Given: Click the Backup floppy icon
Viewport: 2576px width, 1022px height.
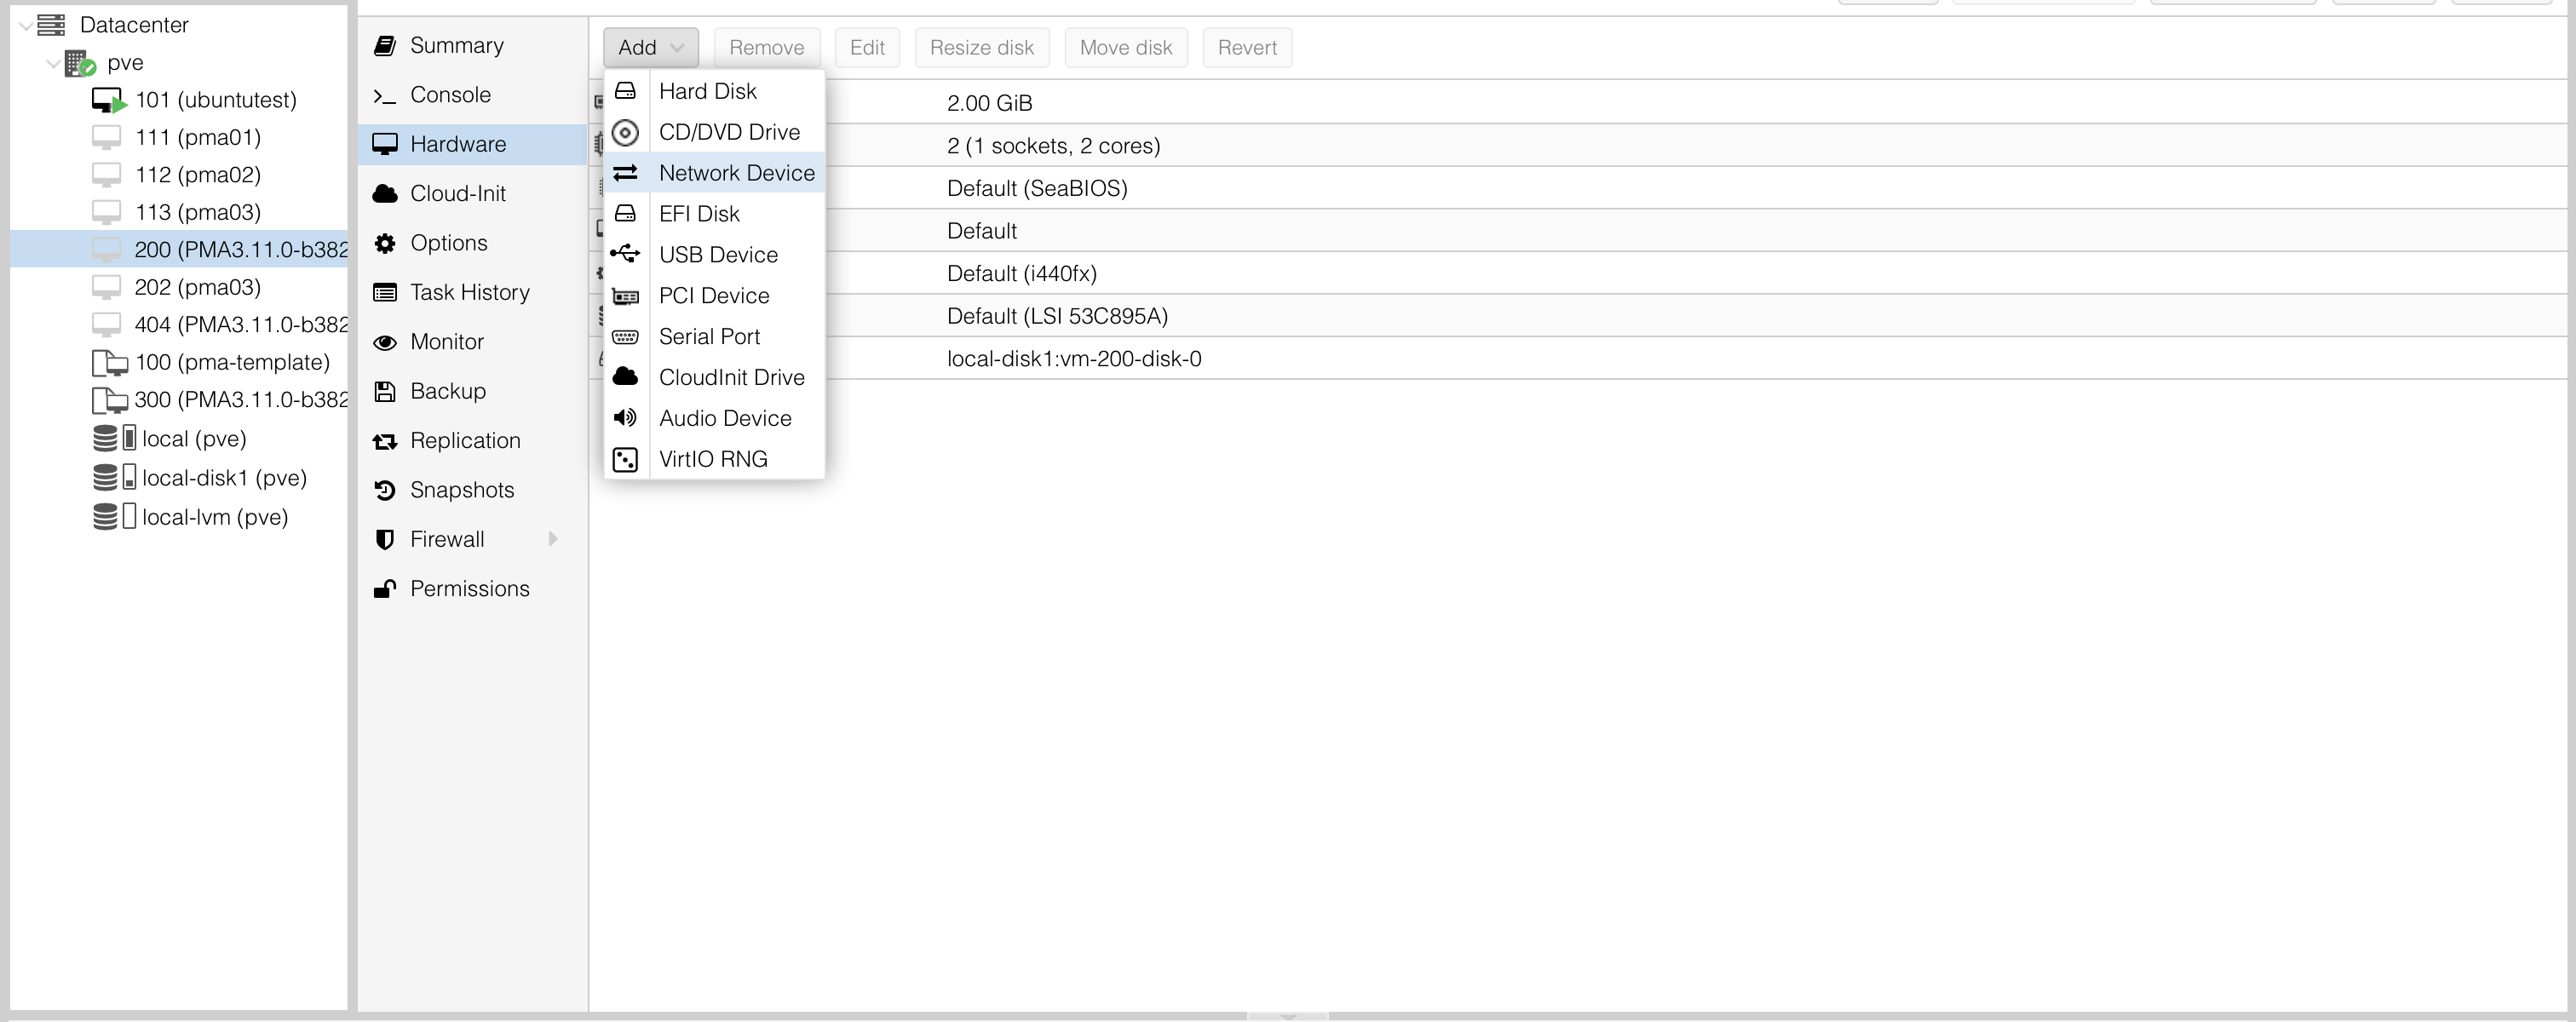Looking at the screenshot, I should point(384,391).
